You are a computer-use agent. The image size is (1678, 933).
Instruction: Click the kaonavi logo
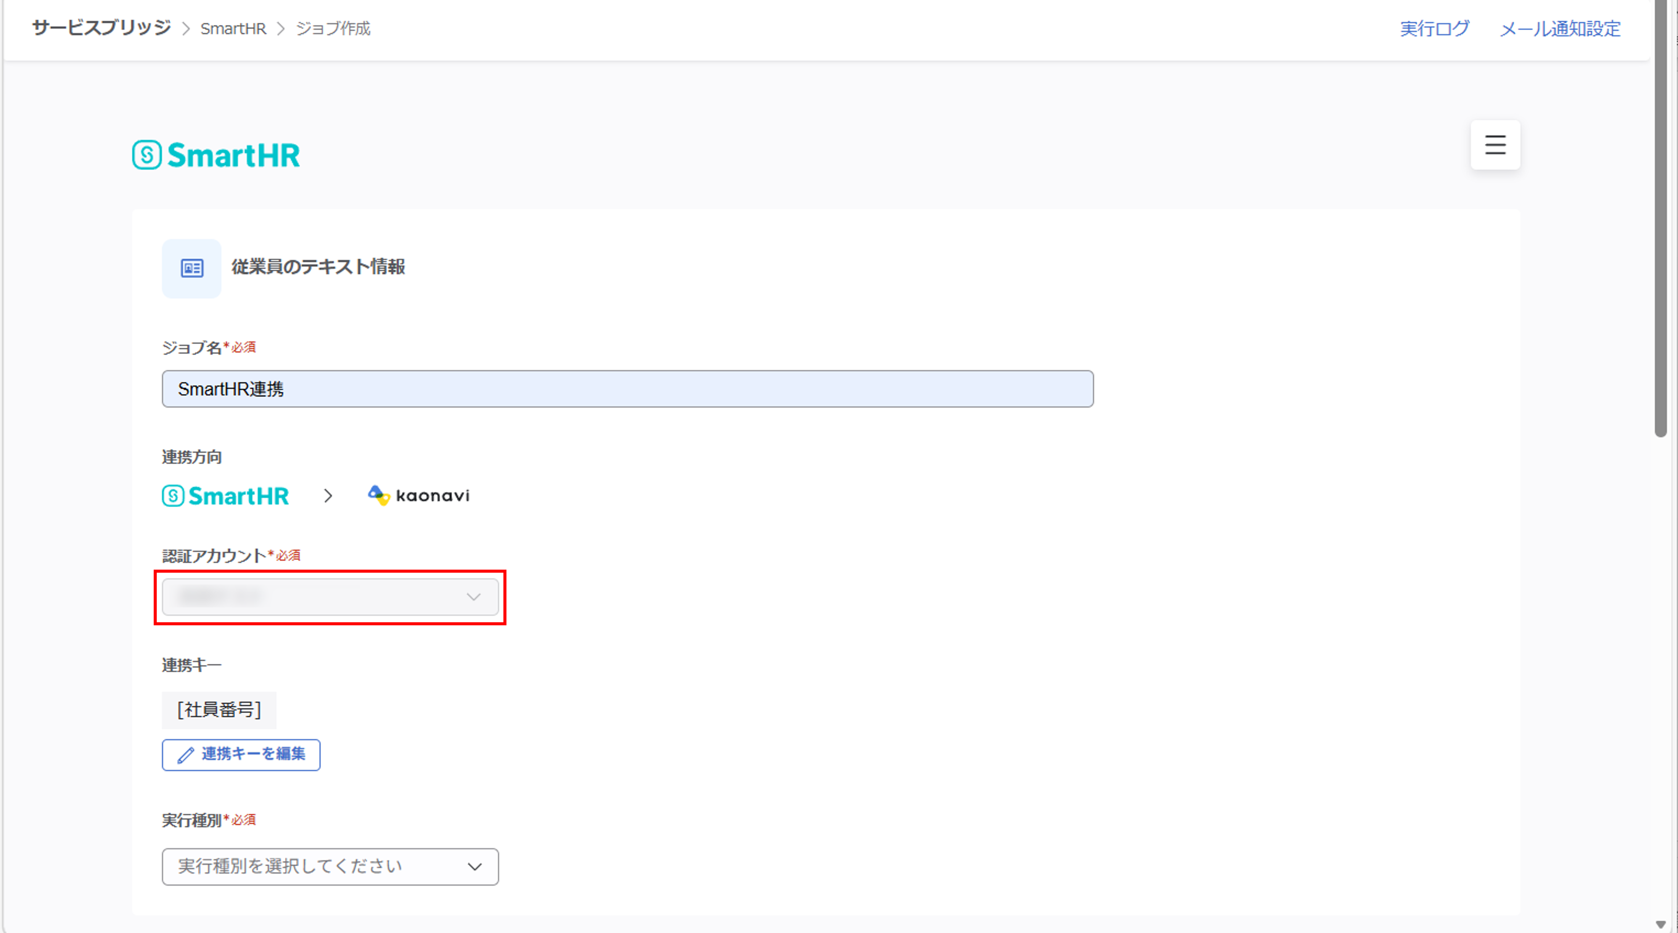pyautogui.click(x=418, y=495)
